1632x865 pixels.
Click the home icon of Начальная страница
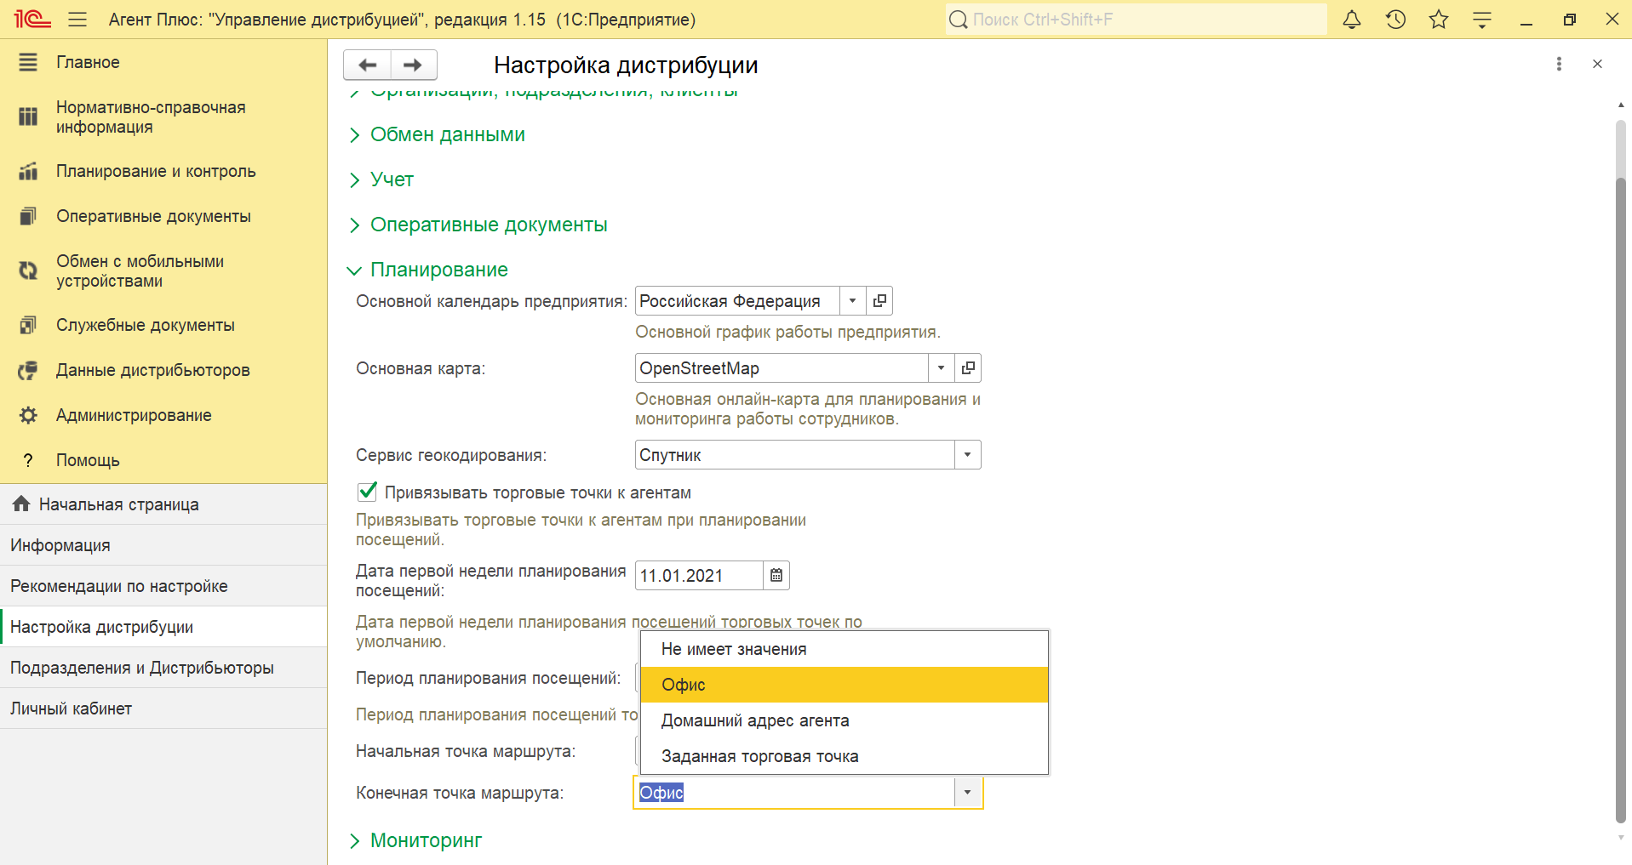(21, 504)
